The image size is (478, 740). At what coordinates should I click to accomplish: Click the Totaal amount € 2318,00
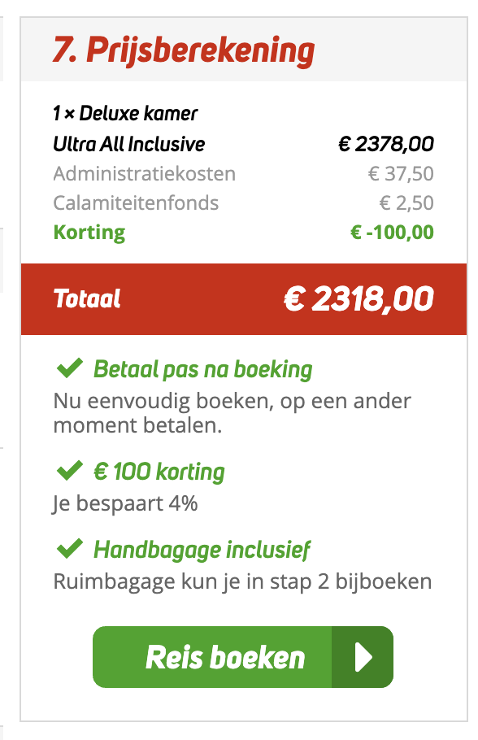pos(358,299)
